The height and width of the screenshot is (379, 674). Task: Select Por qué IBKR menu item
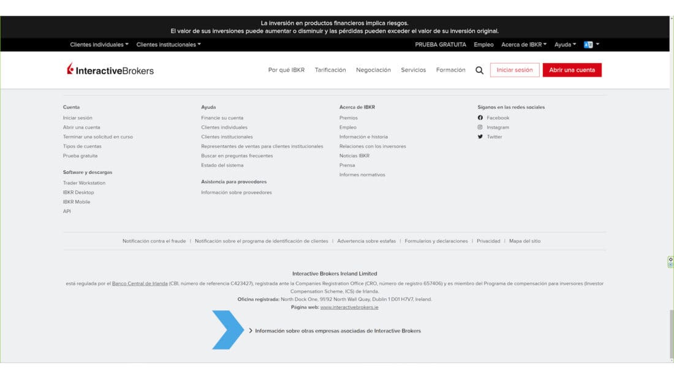coord(286,70)
